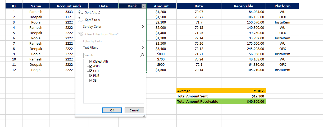
Task: Select receivable cell 49,168.00
Action: 244,59
